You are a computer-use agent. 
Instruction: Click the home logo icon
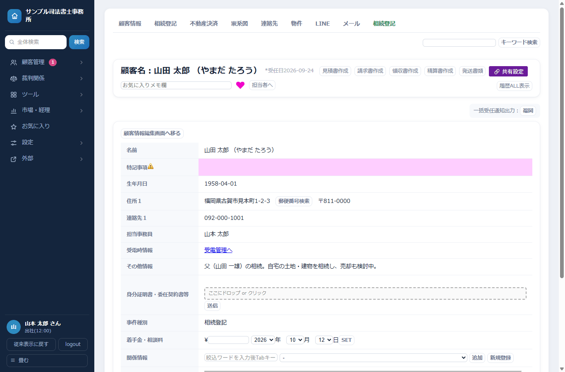pos(14,16)
